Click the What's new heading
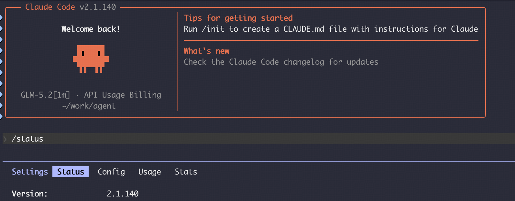Screen dimensions: 515x201 (x=206, y=51)
